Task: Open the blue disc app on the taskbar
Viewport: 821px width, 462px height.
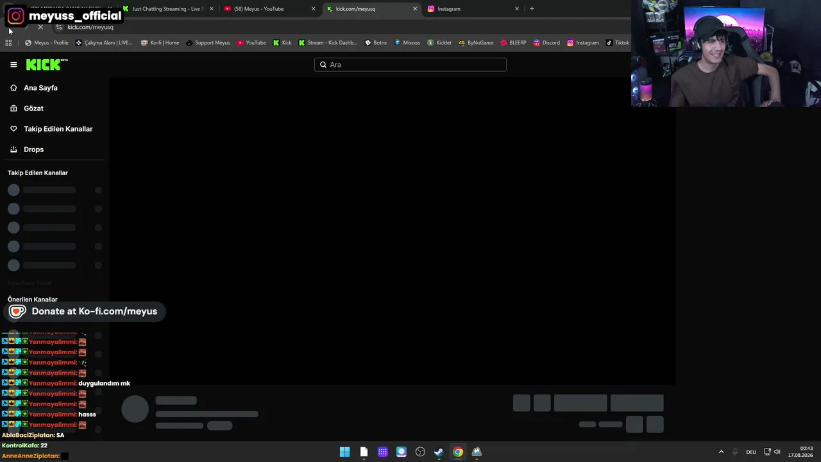Action: click(x=402, y=452)
